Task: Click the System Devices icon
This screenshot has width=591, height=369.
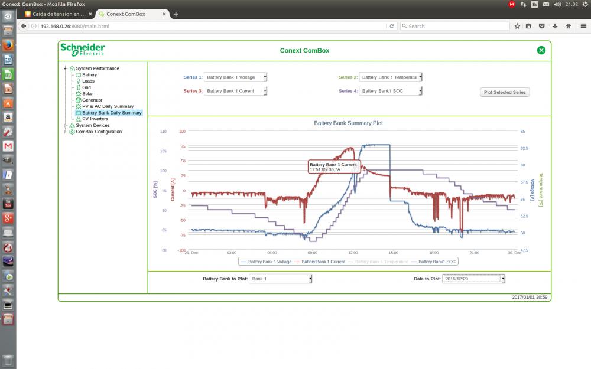Action: 72,125
